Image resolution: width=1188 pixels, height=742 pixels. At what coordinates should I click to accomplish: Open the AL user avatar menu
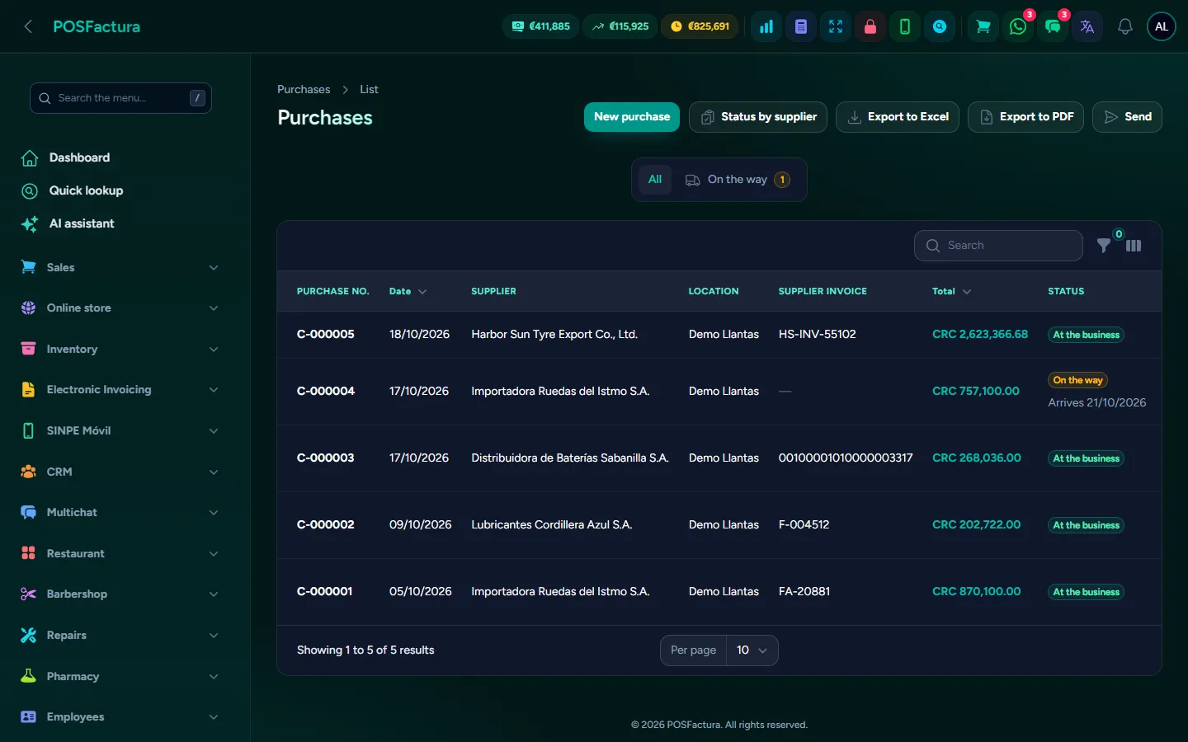1162,26
